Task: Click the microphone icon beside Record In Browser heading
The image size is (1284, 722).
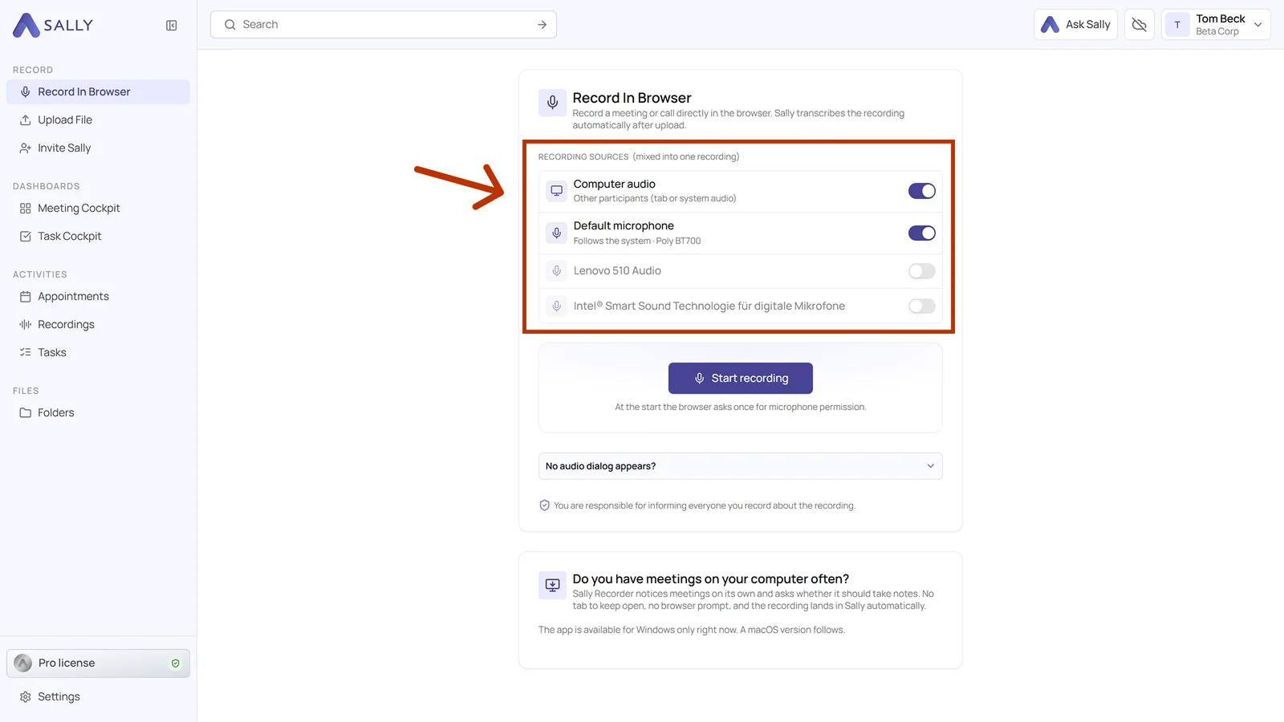Action: 552,103
